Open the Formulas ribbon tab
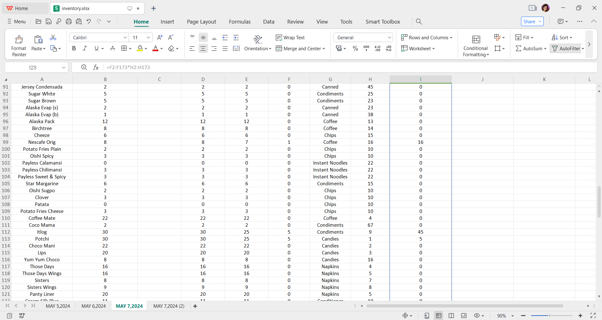 240,22
